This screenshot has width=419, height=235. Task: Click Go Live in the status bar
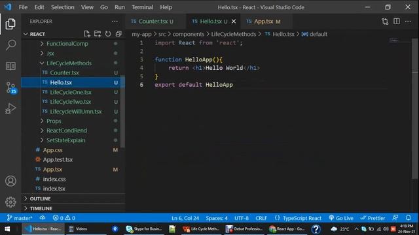341,218
